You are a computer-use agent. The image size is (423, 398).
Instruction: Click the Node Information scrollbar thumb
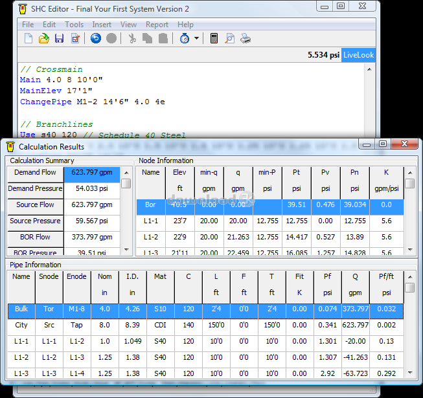[x=410, y=184]
